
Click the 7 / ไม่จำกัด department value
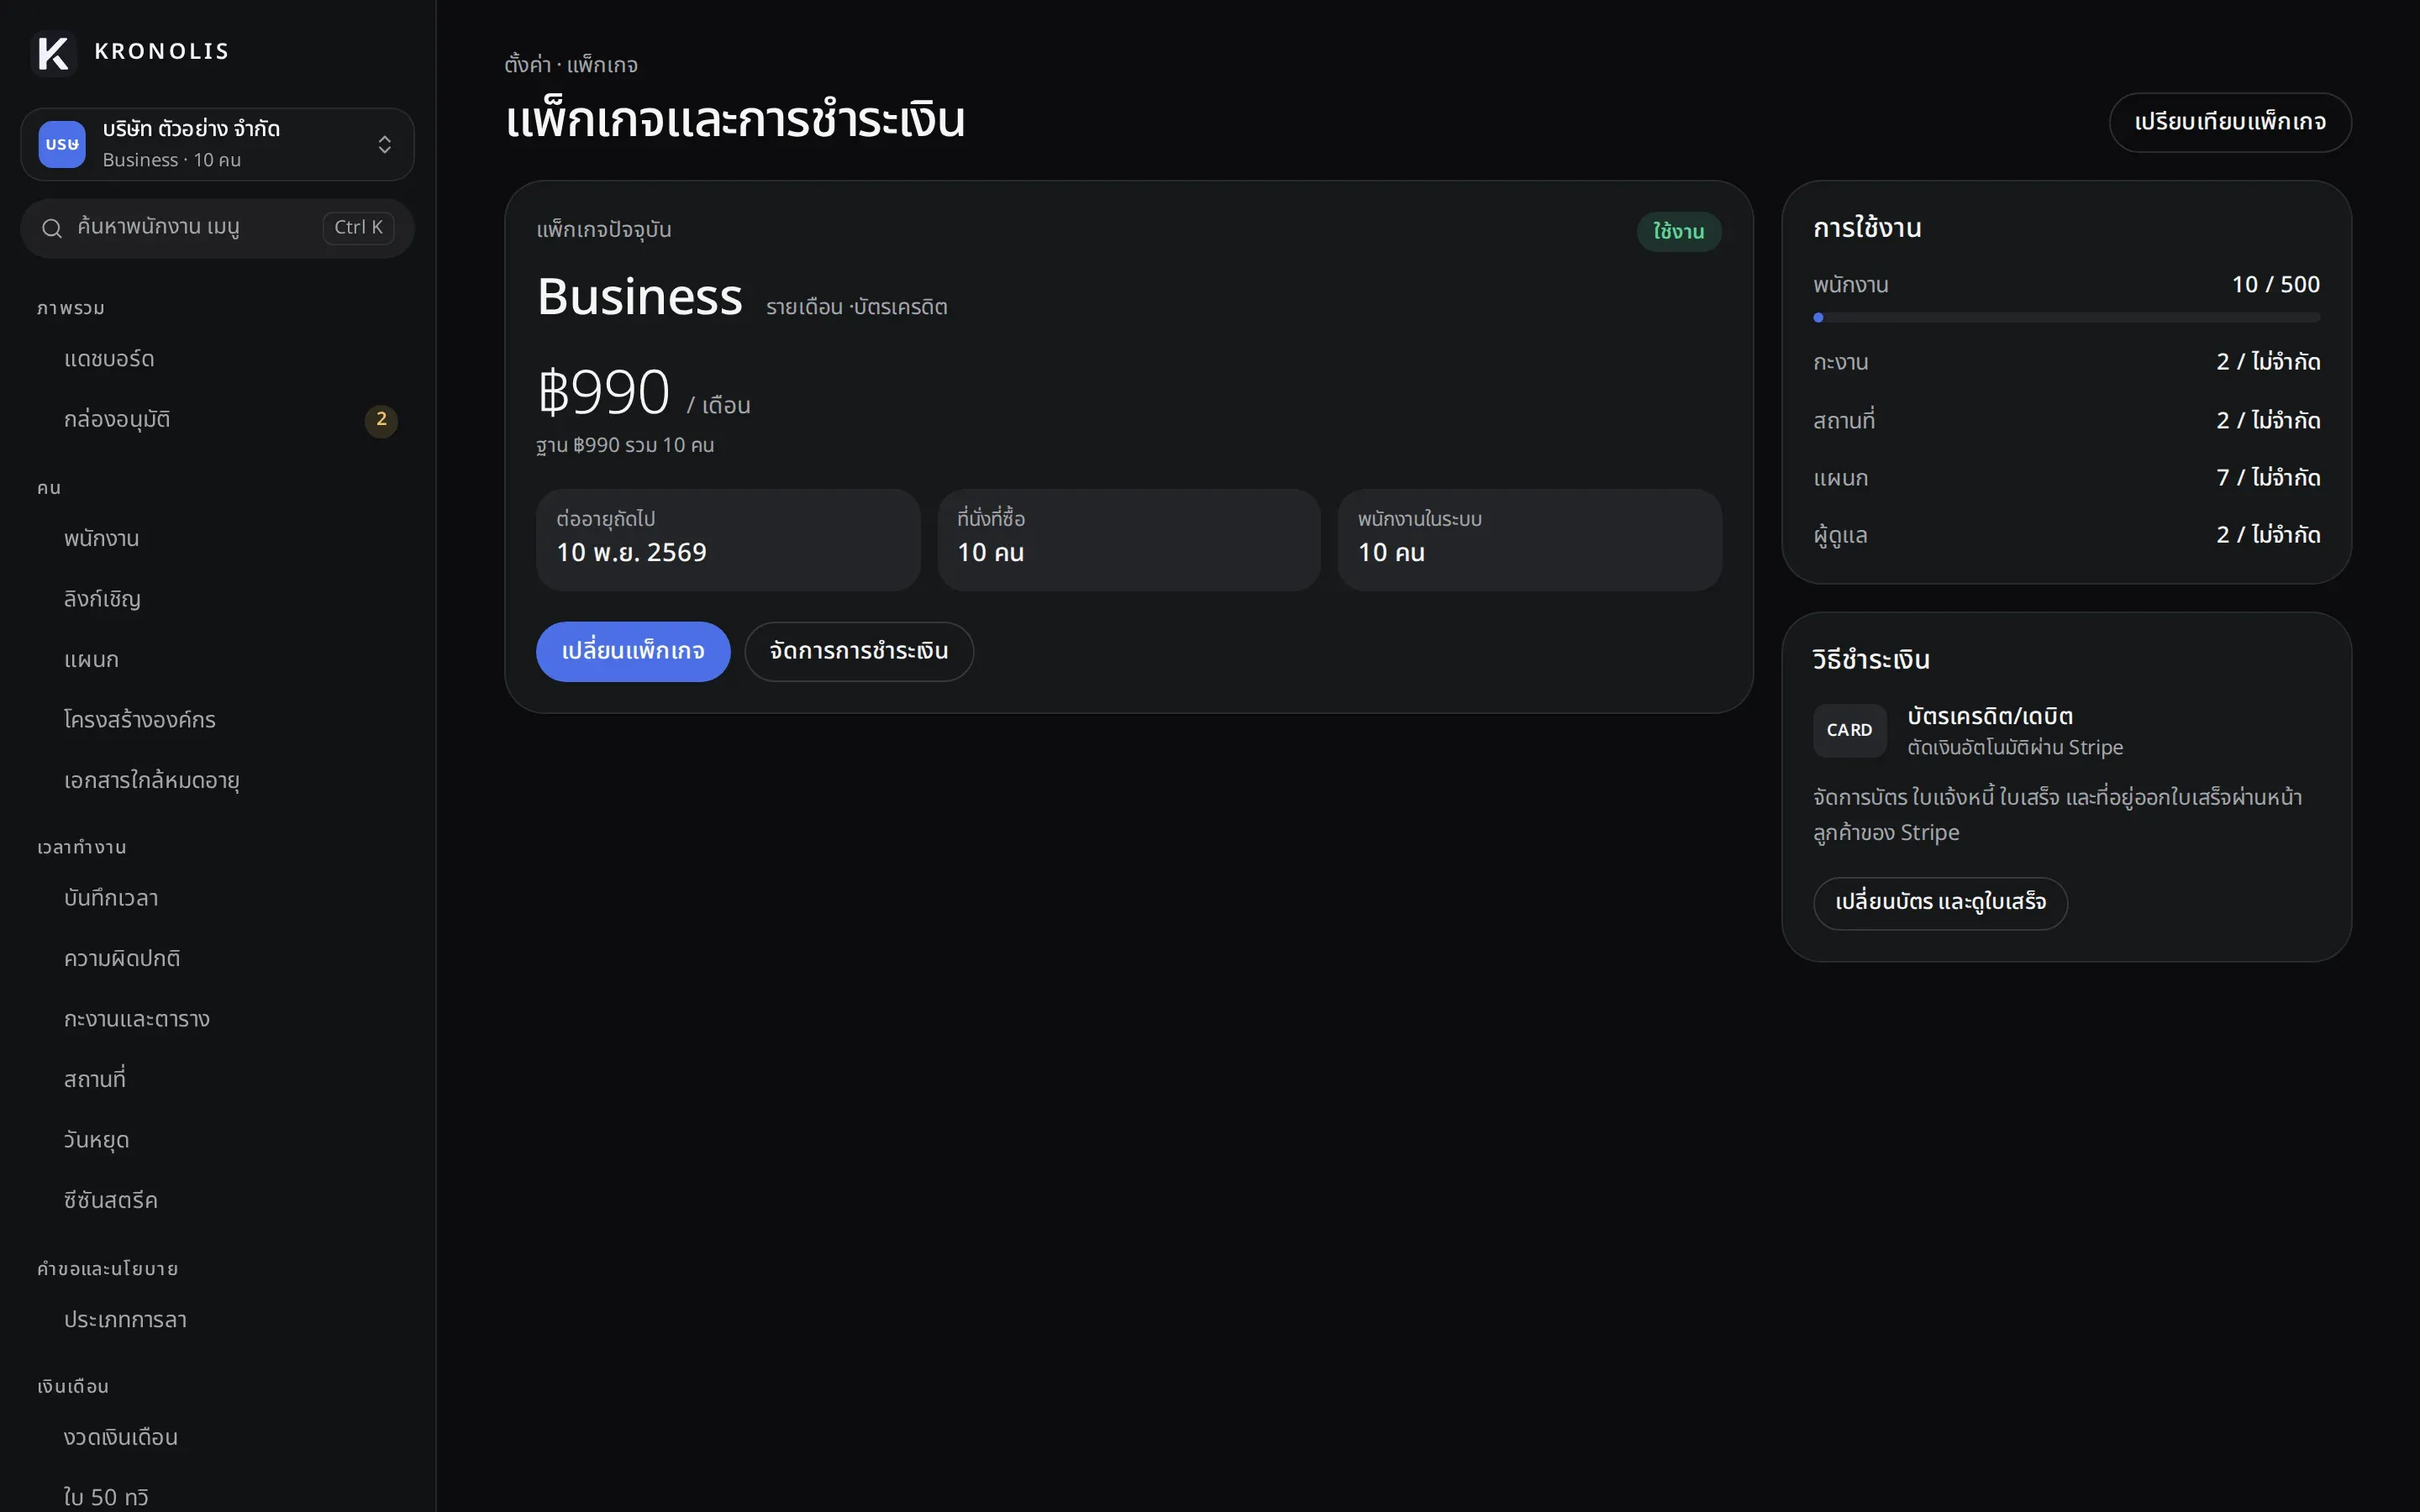coord(2268,478)
